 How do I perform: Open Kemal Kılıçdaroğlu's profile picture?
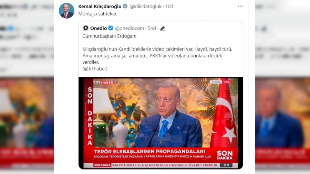click(66, 11)
